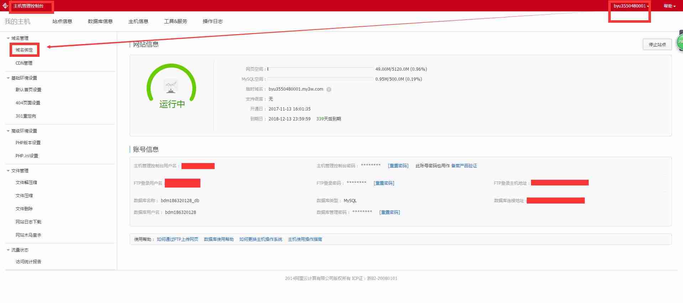This screenshot has height=303, width=683.
Task: Open 如何通过FTP上传网页 help link
Action: click(177, 239)
